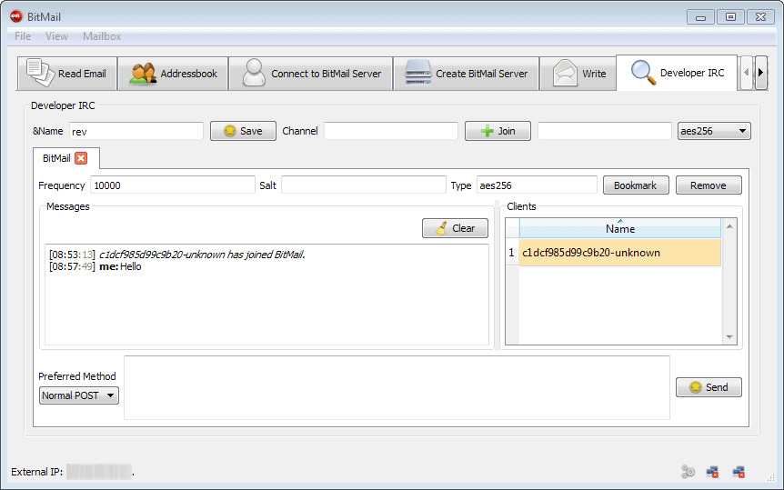Click the Join button

click(498, 131)
